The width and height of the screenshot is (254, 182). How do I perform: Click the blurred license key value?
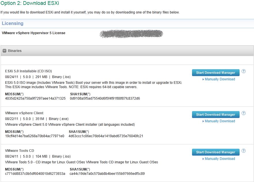click(131, 34)
